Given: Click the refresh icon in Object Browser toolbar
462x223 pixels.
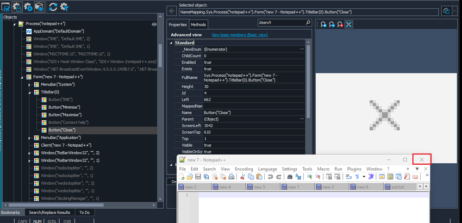Looking at the screenshot, I should click(53, 6).
